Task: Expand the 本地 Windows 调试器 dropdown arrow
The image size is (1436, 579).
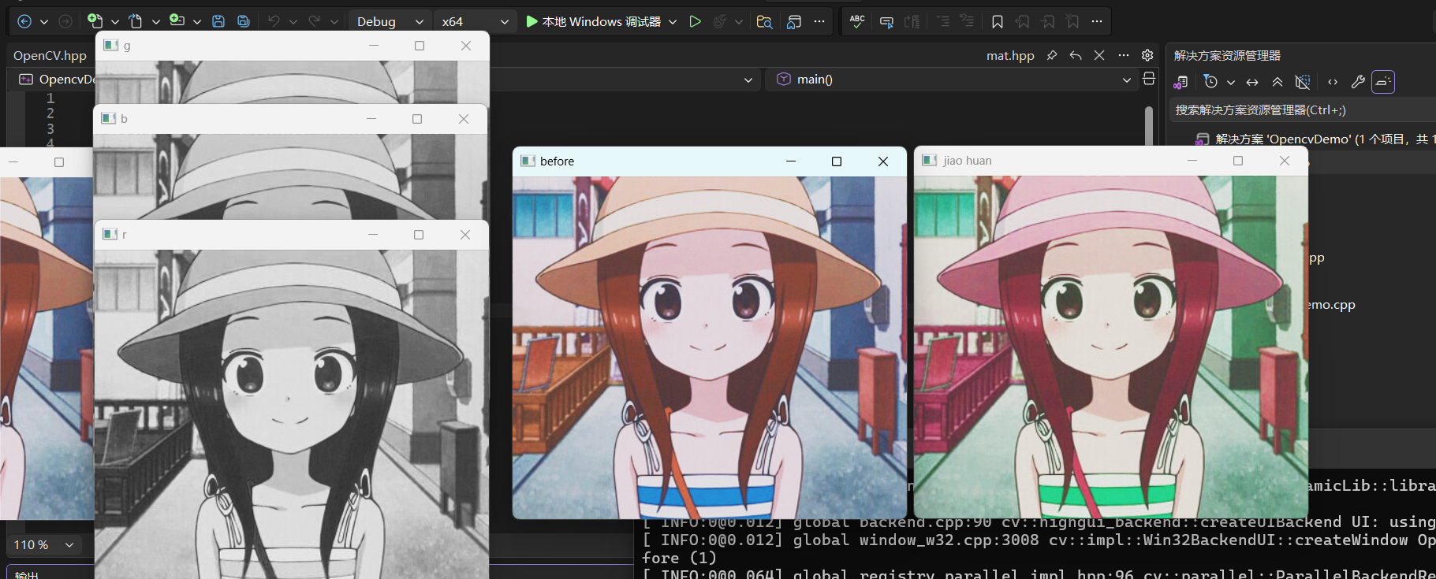Action: [x=673, y=22]
